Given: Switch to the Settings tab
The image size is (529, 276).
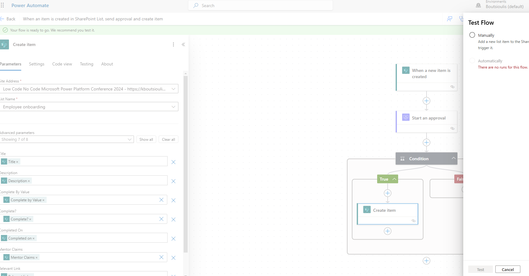Looking at the screenshot, I should pos(37,64).
